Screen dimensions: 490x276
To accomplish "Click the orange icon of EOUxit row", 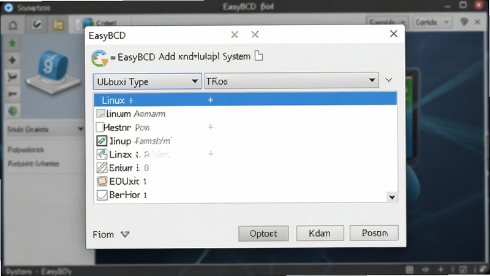I will pos(102,181).
